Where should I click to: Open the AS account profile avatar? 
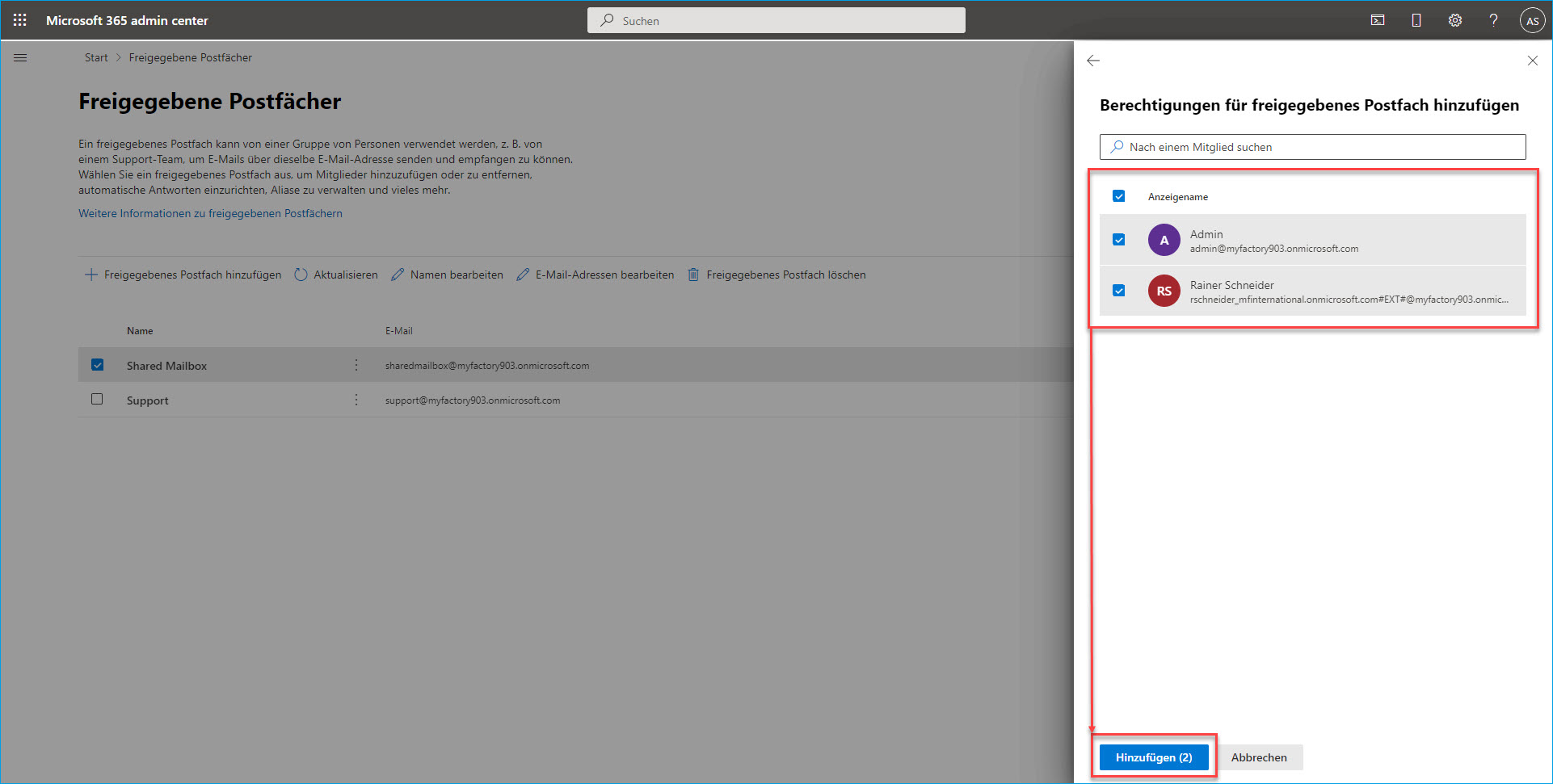point(1532,21)
